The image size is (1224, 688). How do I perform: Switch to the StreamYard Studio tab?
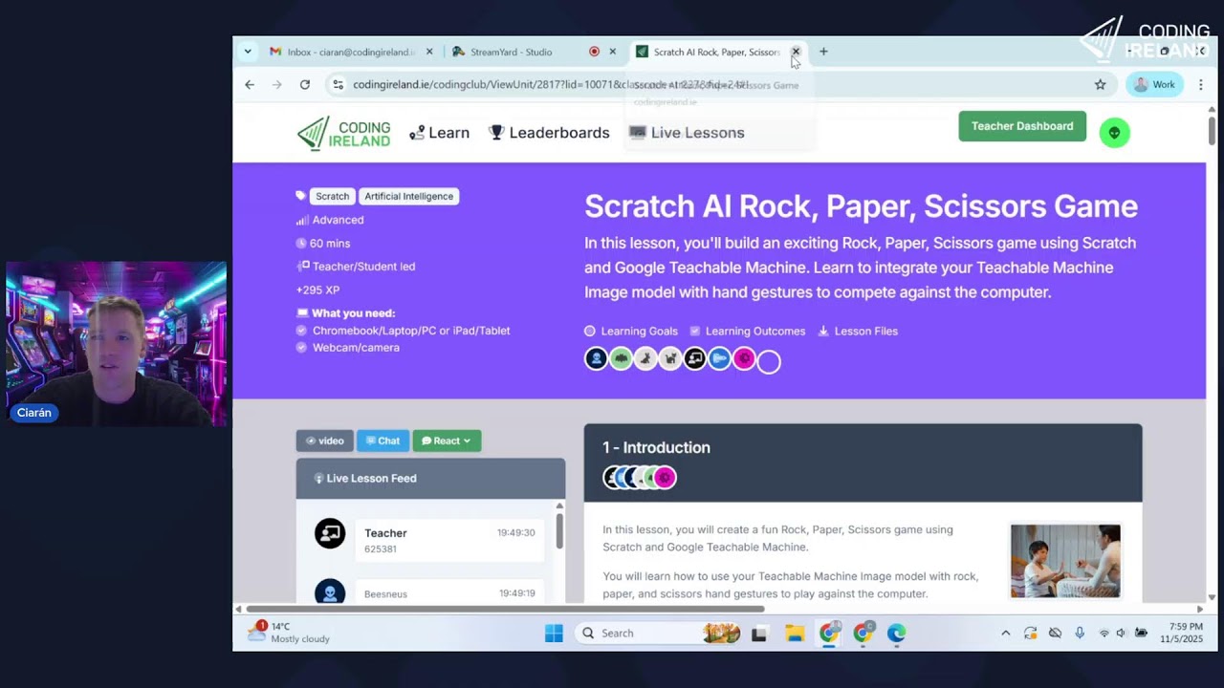tap(511, 52)
